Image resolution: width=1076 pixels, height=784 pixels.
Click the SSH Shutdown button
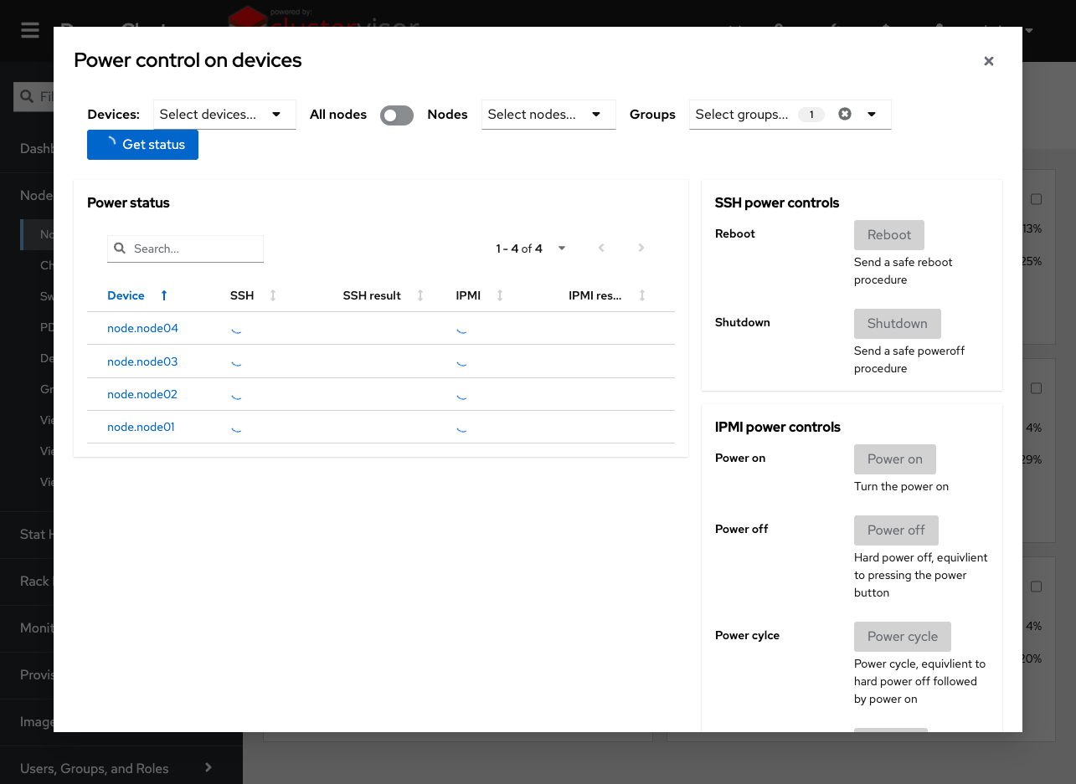tap(897, 324)
